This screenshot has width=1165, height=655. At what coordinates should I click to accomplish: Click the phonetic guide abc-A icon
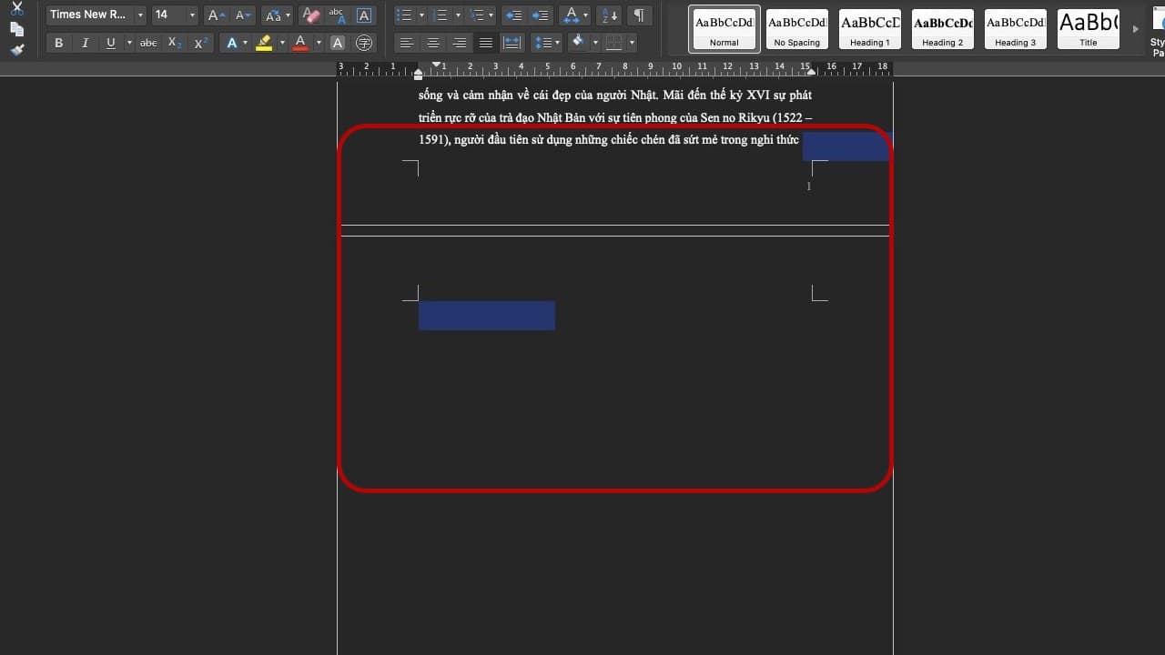(x=337, y=15)
